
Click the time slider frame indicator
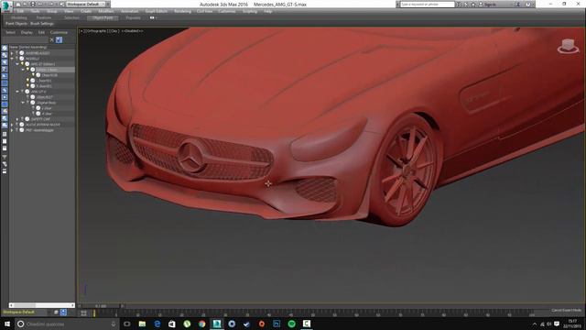click(101, 306)
